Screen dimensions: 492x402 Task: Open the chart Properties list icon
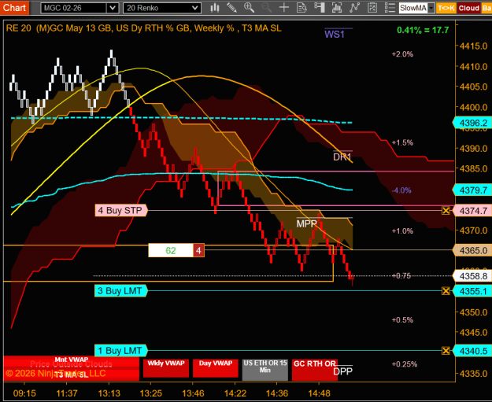click(390, 8)
